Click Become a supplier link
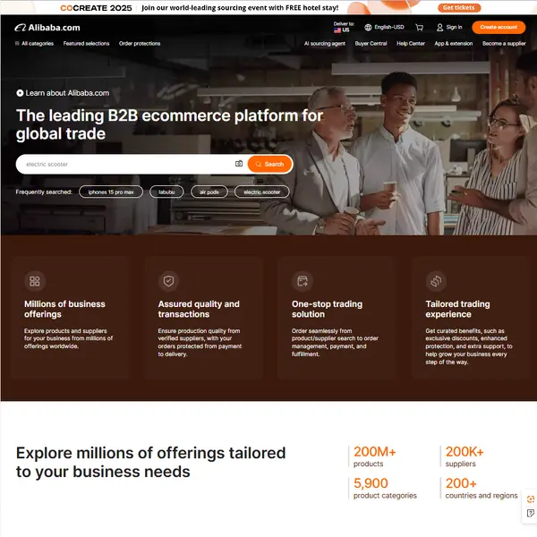This screenshot has width=537, height=537. (504, 44)
